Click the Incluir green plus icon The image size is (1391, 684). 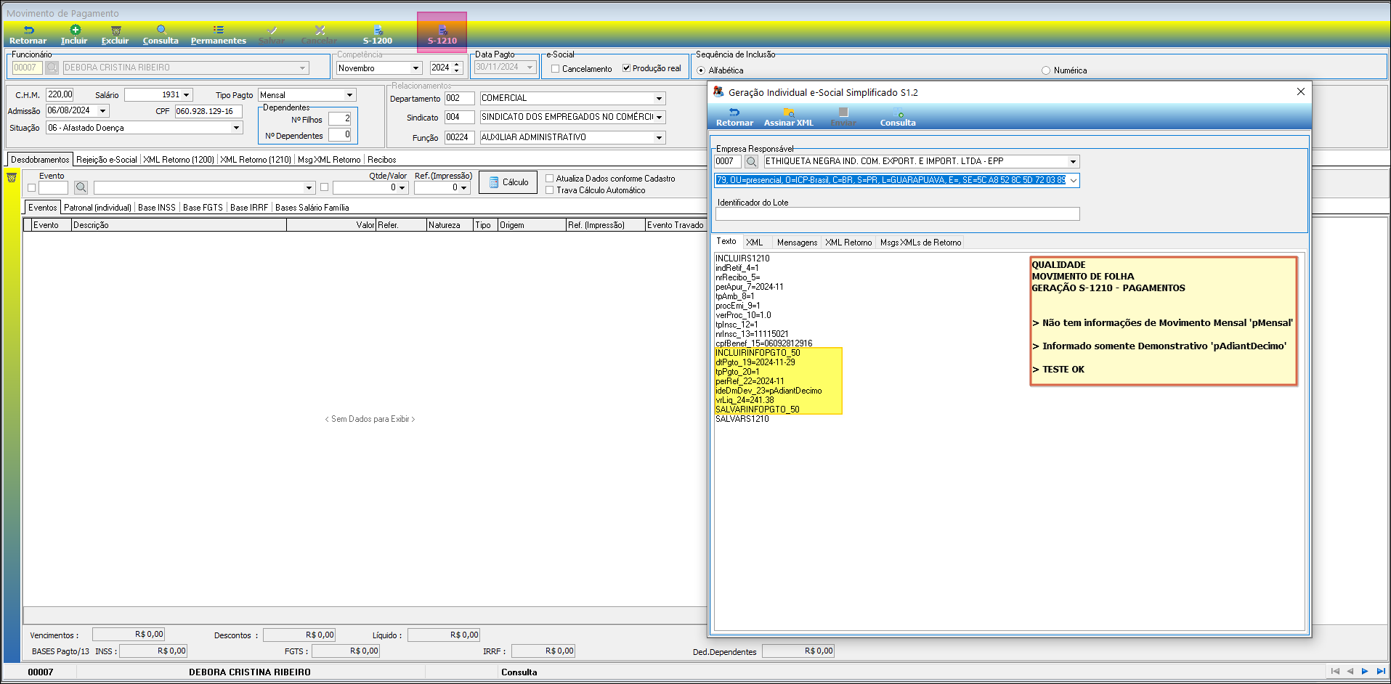click(75, 30)
